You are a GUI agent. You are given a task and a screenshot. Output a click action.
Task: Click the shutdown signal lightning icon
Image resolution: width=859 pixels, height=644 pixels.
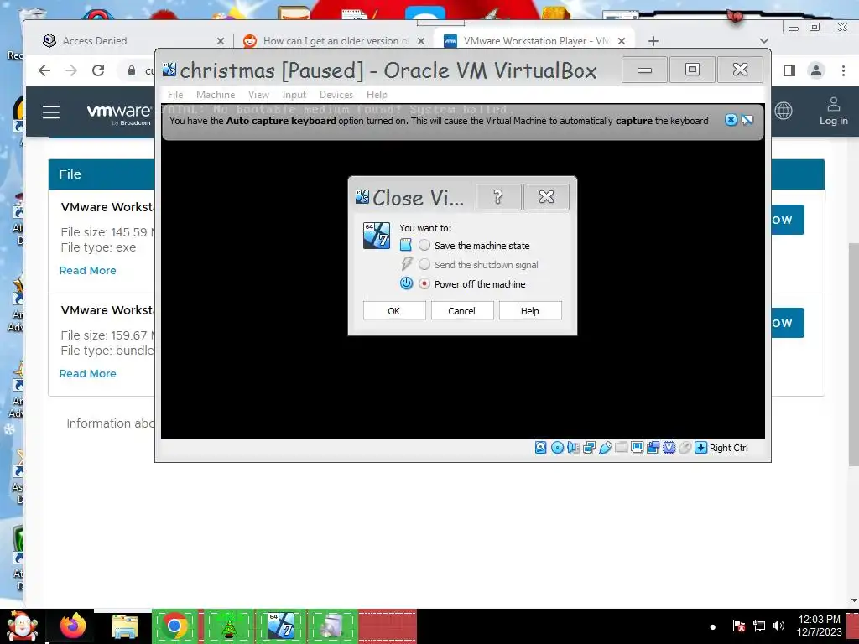[x=406, y=264]
